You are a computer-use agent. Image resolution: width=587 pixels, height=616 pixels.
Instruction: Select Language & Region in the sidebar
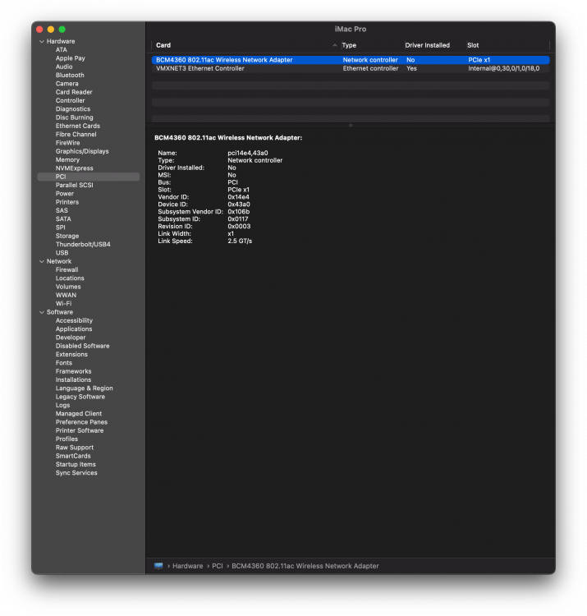84,388
